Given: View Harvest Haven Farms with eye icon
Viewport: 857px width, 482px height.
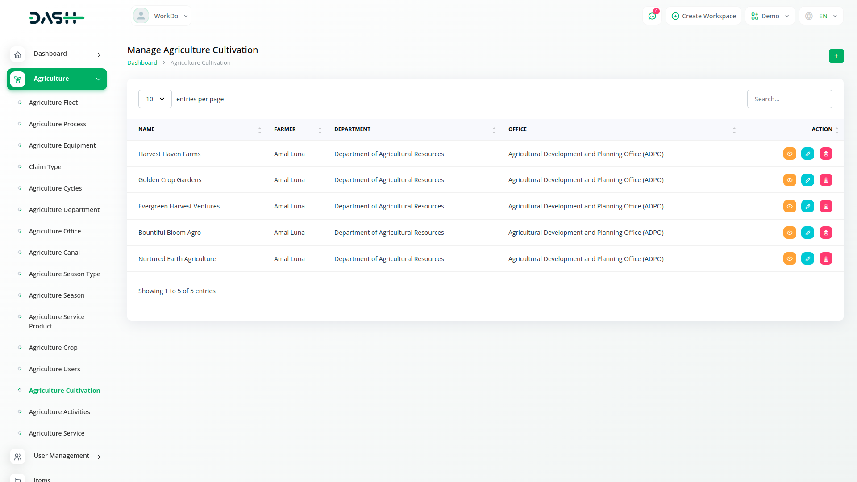Looking at the screenshot, I should point(790,154).
